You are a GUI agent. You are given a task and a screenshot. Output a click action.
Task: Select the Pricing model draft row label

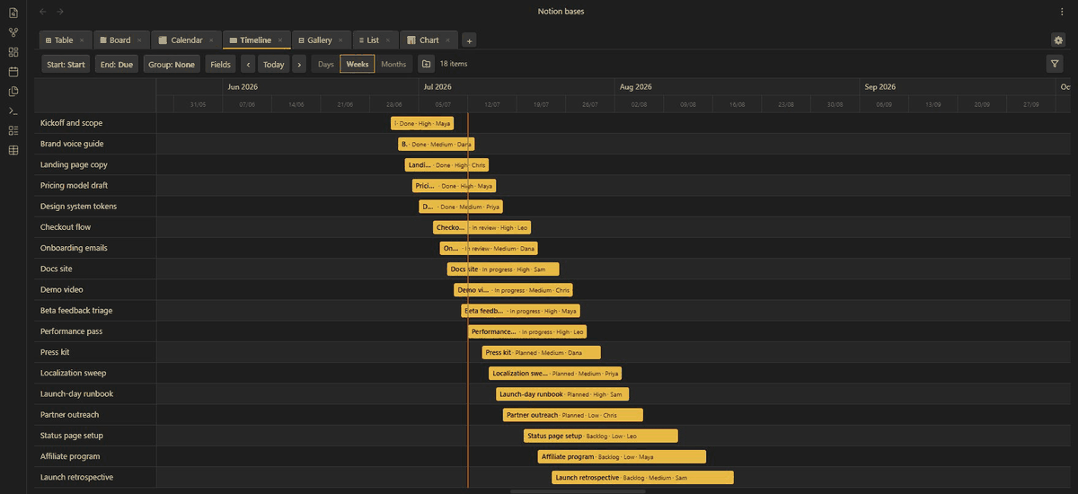[75, 185]
